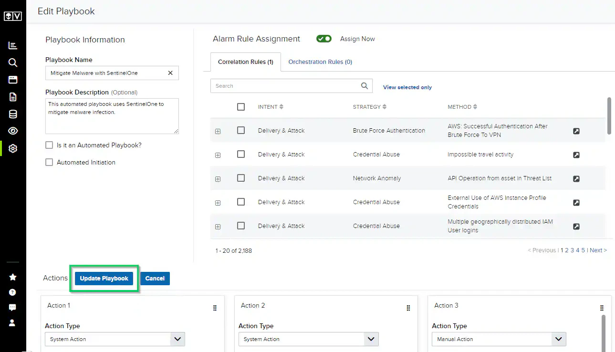Open the Action 1 drag handle menu
The width and height of the screenshot is (615, 352).
point(215,308)
